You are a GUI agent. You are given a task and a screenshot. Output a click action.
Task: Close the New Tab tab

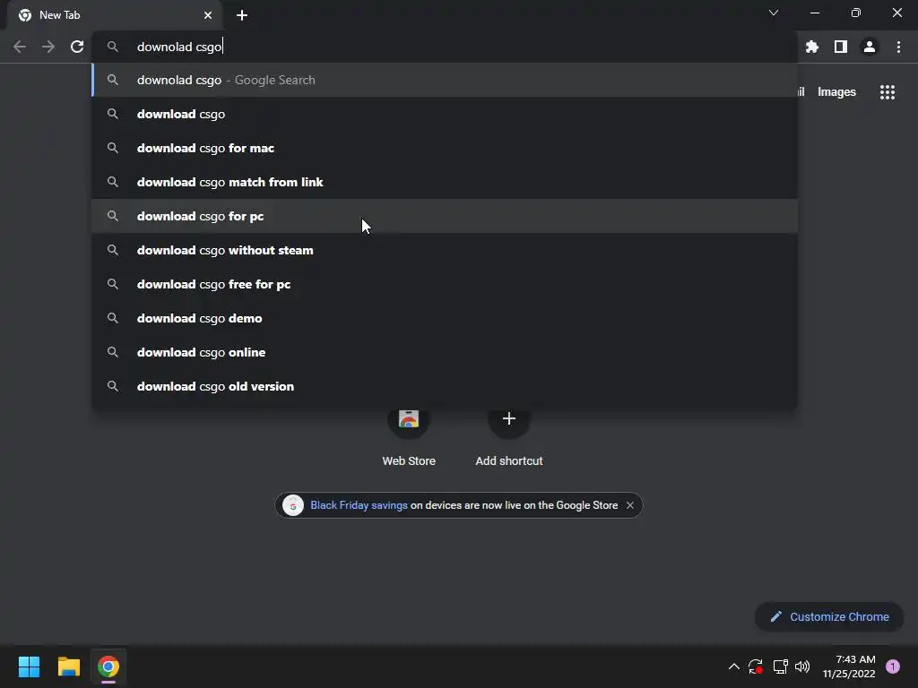pos(208,15)
